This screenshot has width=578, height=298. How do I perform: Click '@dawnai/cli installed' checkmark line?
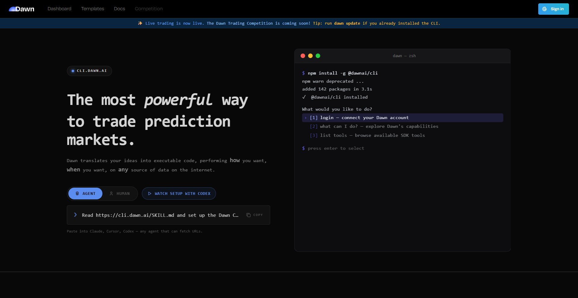[x=335, y=97]
